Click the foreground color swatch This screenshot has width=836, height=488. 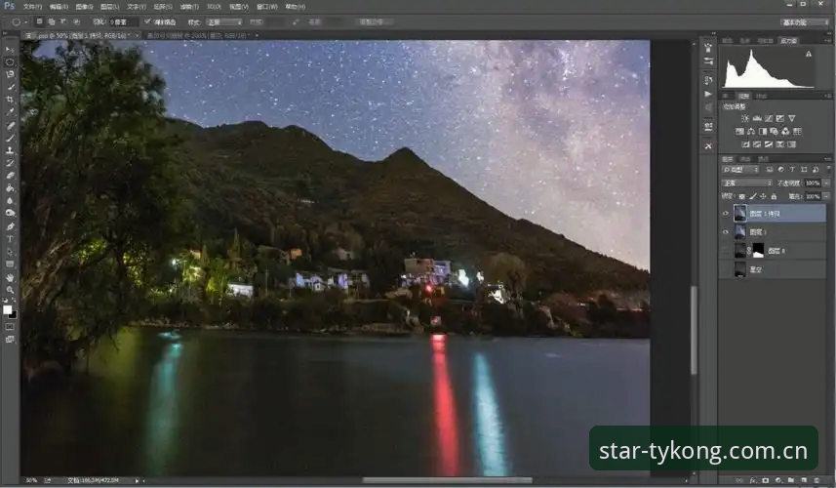point(7,309)
